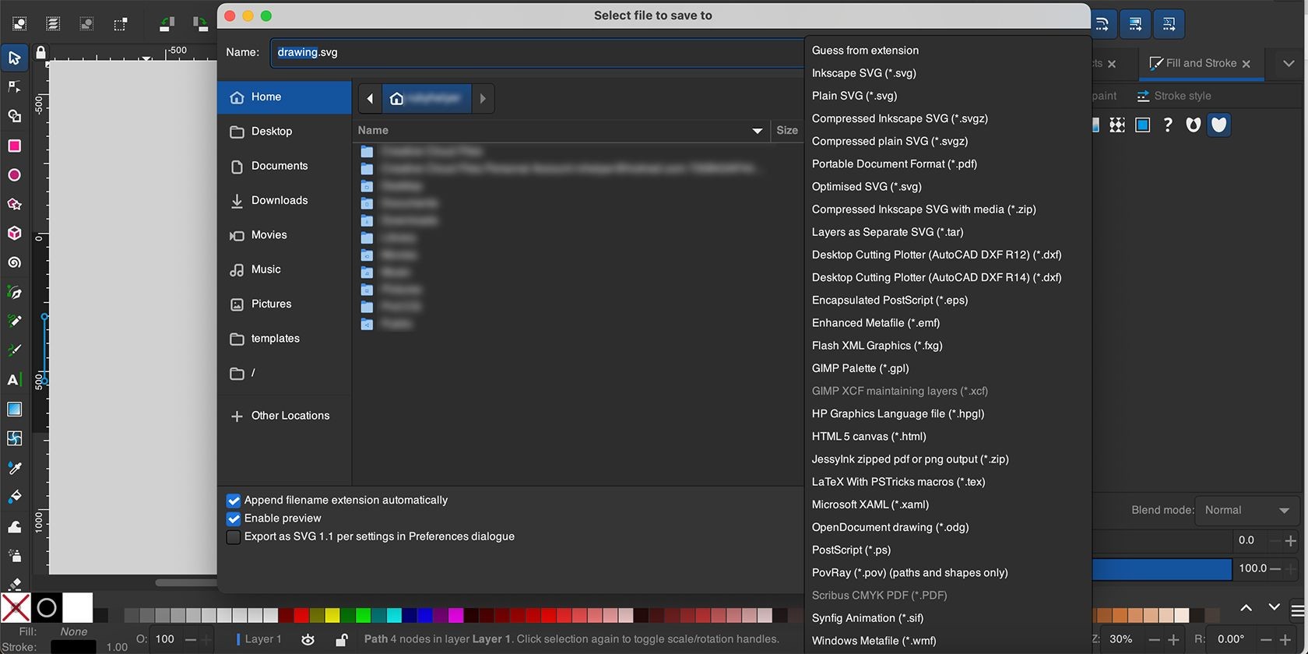The image size is (1308, 654).
Task: Select the Paint Bucket tool
Action: (x=14, y=497)
